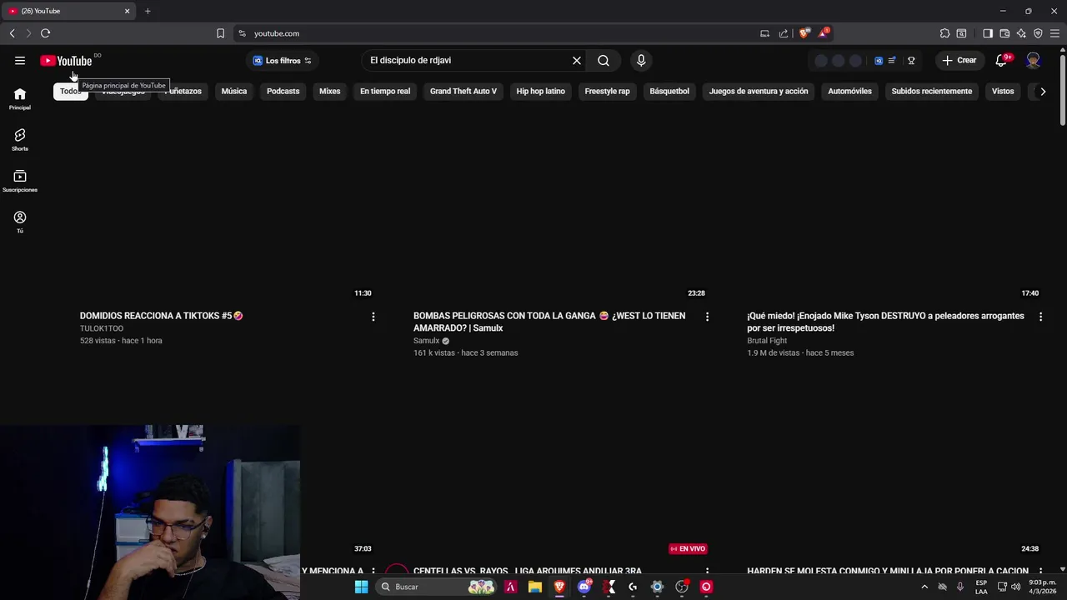Select the Música chip
Image resolution: width=1067 pixels, height=600 pixels.
tap(234, 91)
